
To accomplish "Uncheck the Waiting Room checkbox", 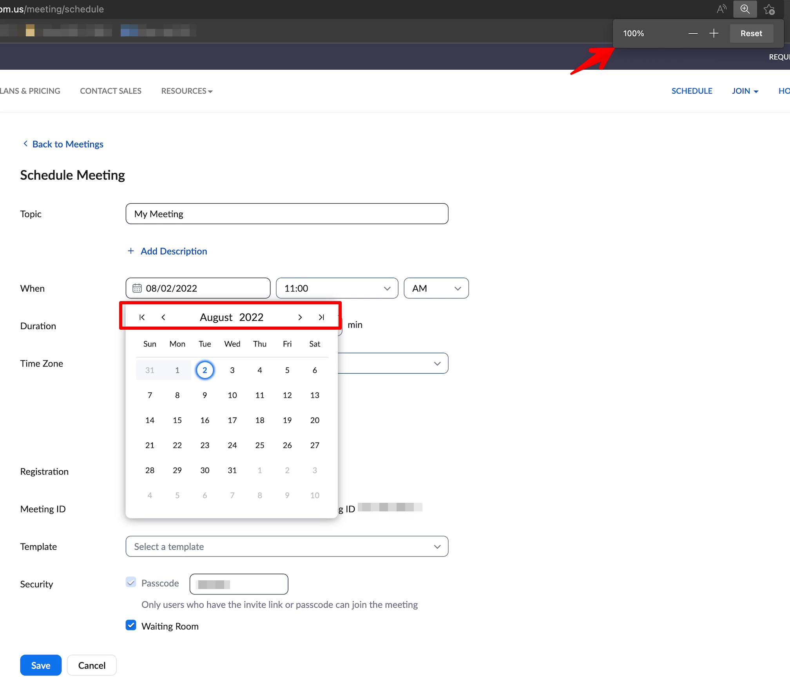I will [131, 625].
